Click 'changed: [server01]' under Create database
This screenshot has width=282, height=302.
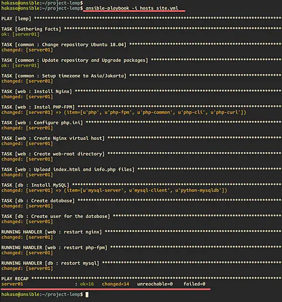[27, 206]
